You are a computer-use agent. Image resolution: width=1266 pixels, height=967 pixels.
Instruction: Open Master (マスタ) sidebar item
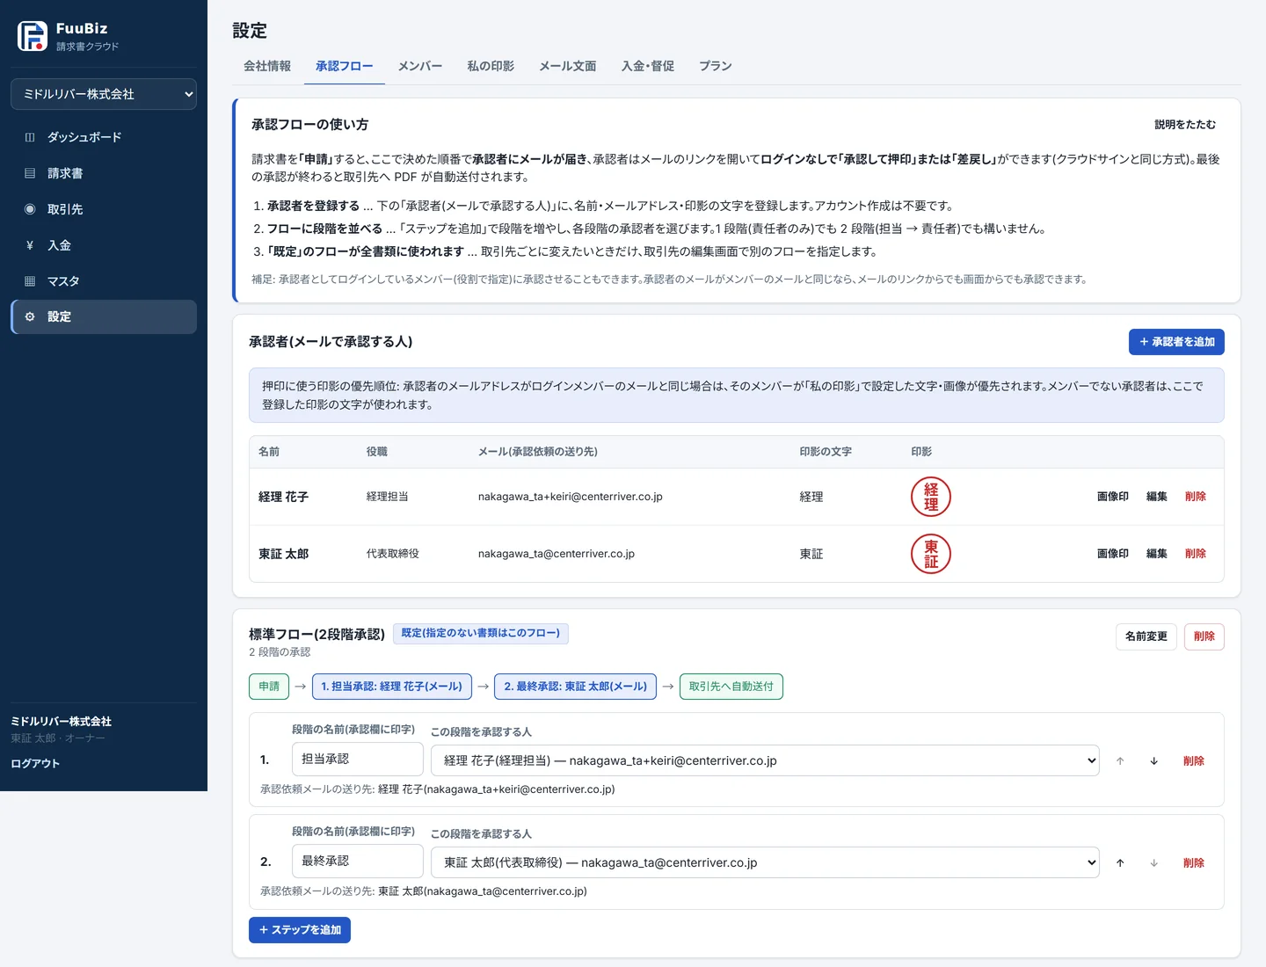104,281
